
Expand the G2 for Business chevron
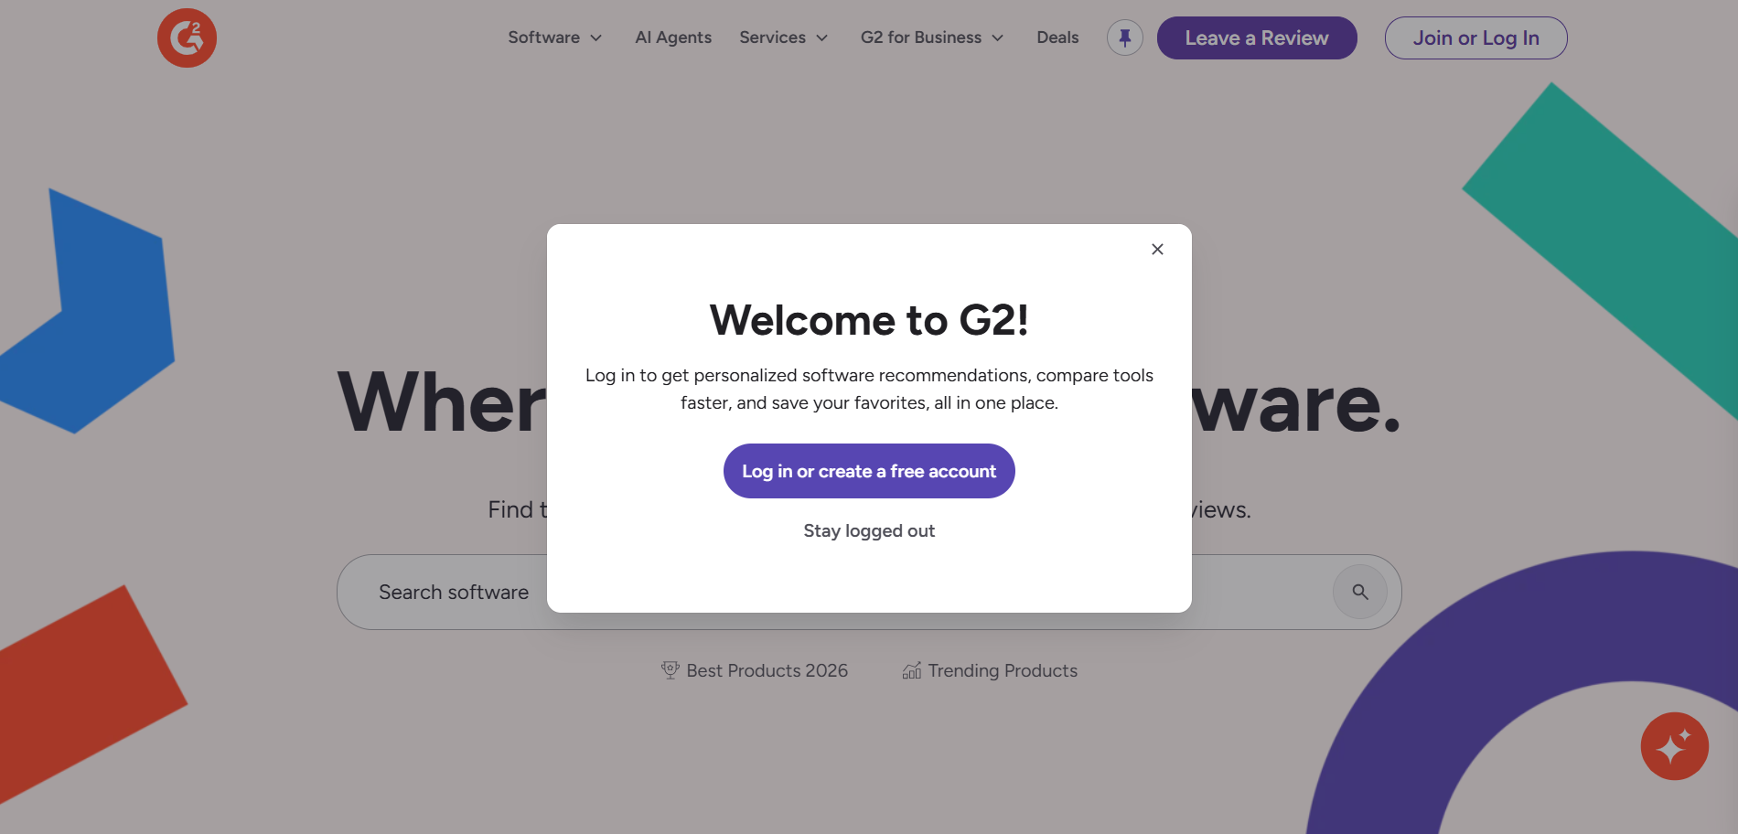[998, 38]
